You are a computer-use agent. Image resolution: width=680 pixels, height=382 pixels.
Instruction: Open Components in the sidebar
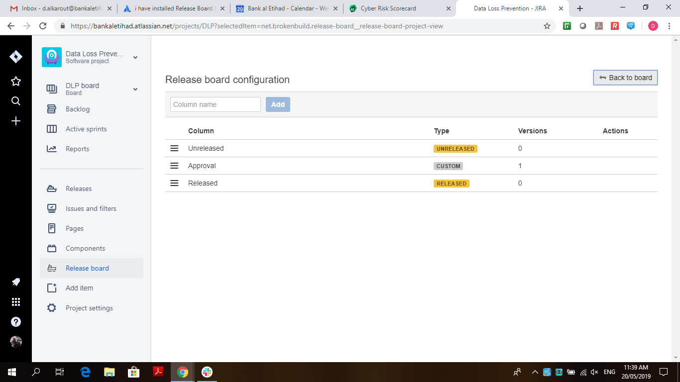[85, 248]
